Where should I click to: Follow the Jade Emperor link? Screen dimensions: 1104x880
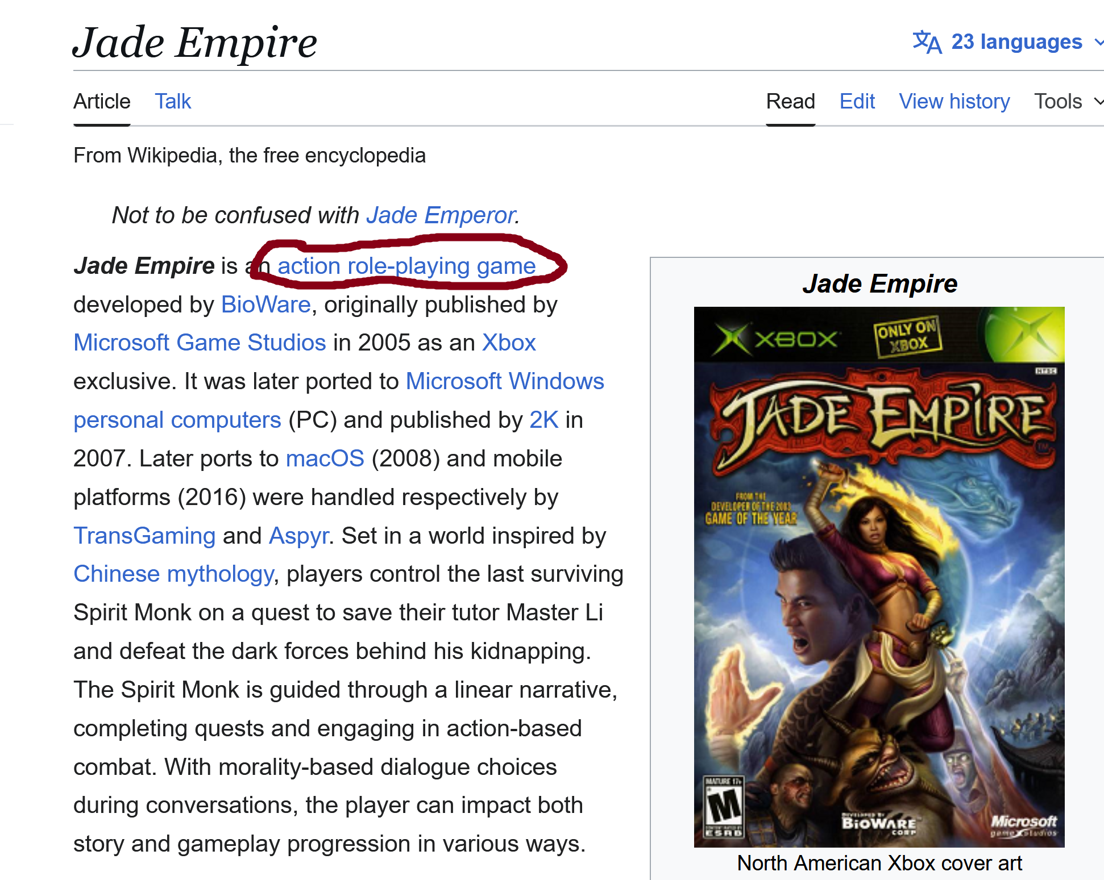coord(441,215)
